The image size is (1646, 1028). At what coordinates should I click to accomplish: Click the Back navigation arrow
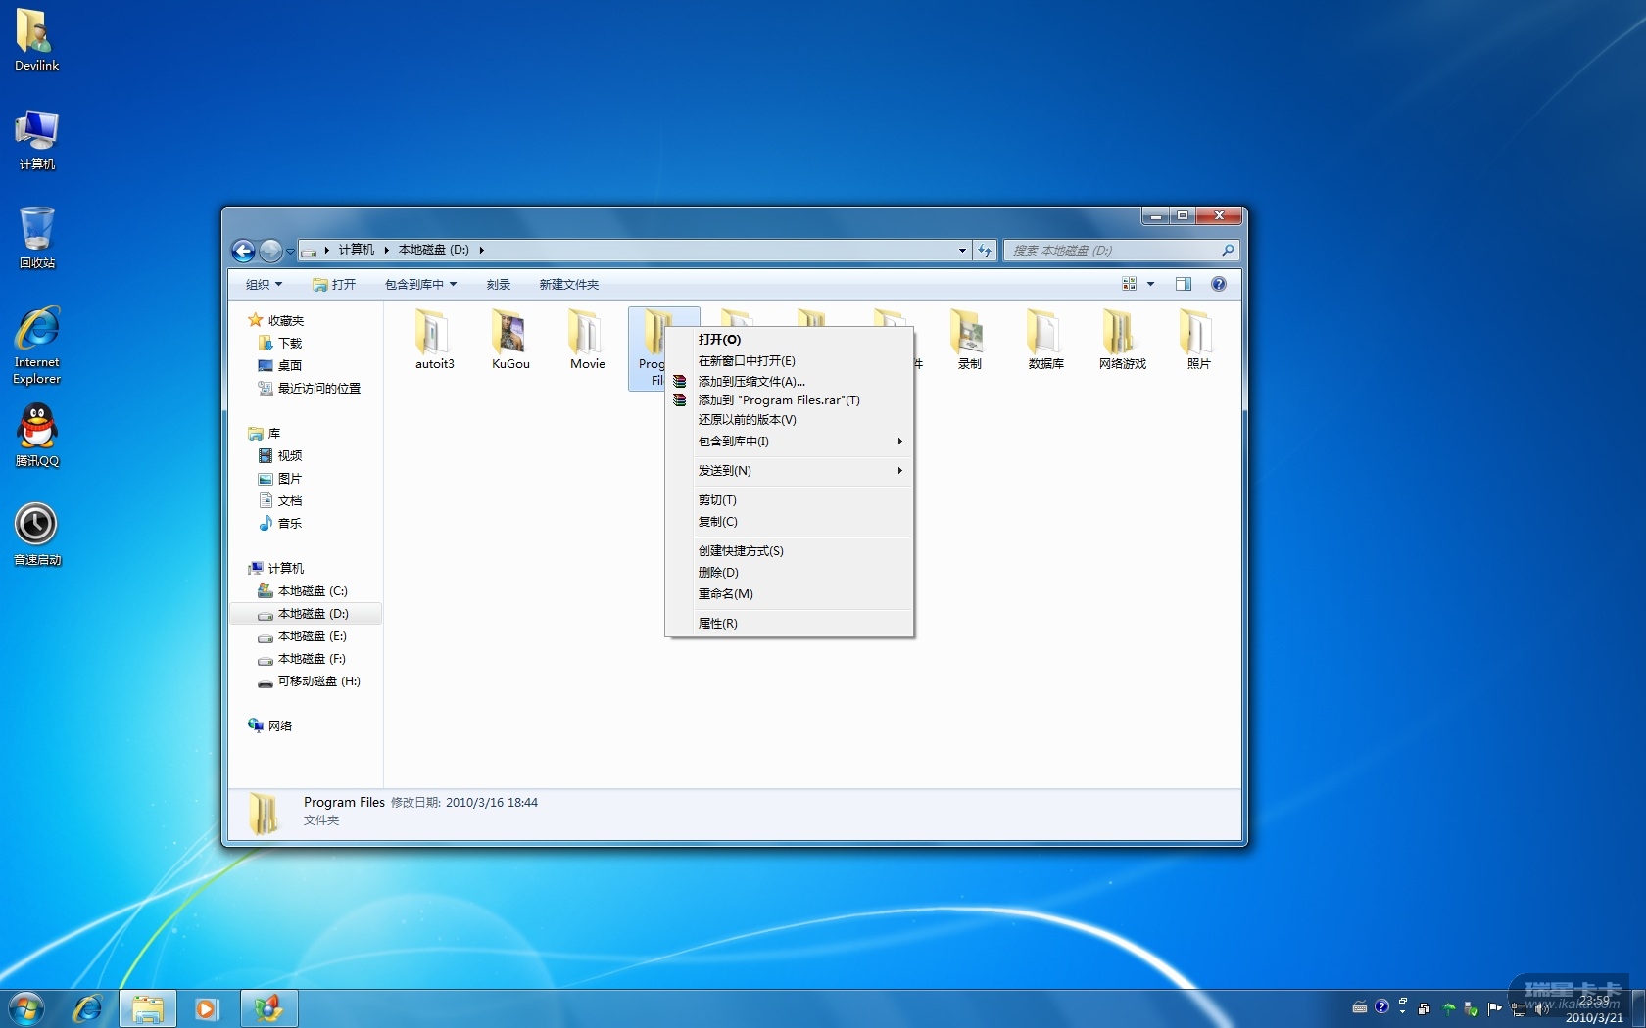point(244,251)
